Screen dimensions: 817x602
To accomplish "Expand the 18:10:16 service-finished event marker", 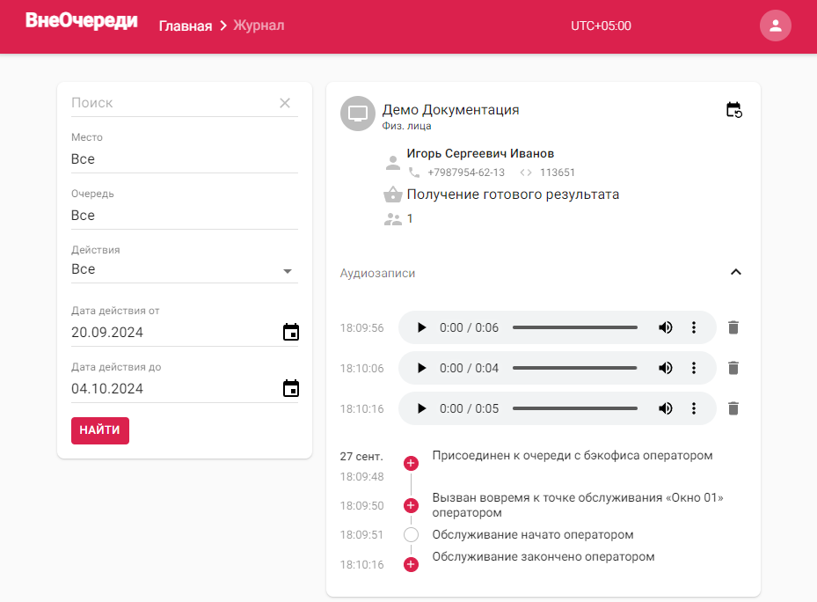I will pyautogui.click(x=411, y=564).
